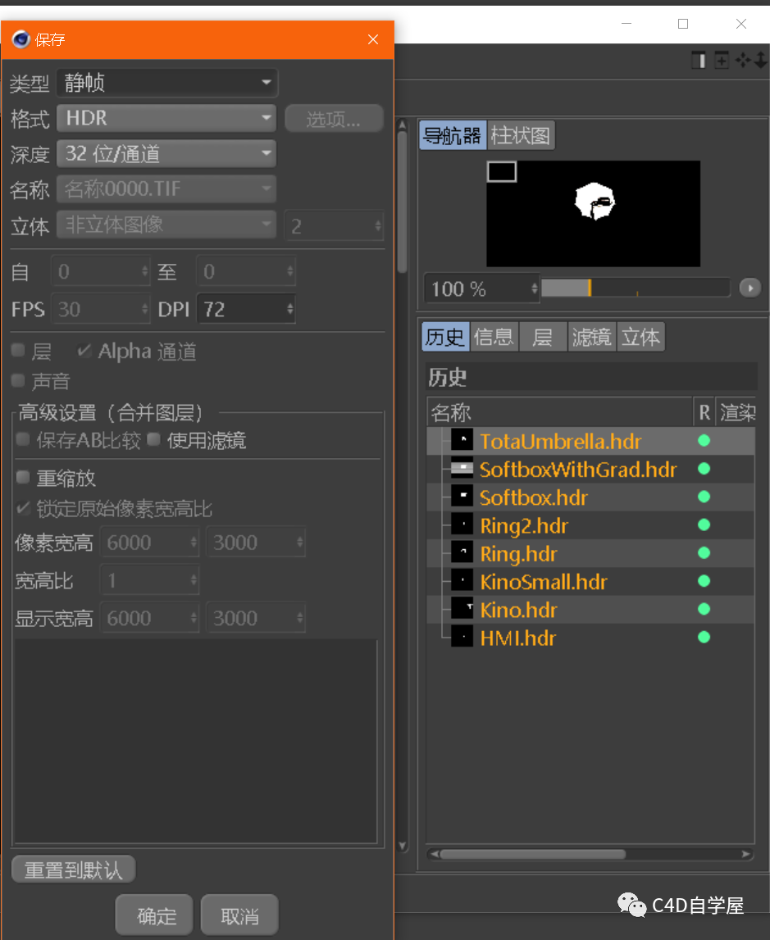Viewport: 770px width, 940px height.
Task: Click green render dot of KinoSmall.hdr
Action: [x=704, y=581]
